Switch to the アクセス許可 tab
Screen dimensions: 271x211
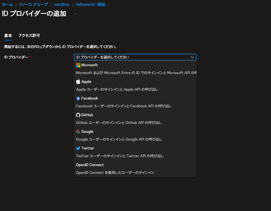[29, 36]
